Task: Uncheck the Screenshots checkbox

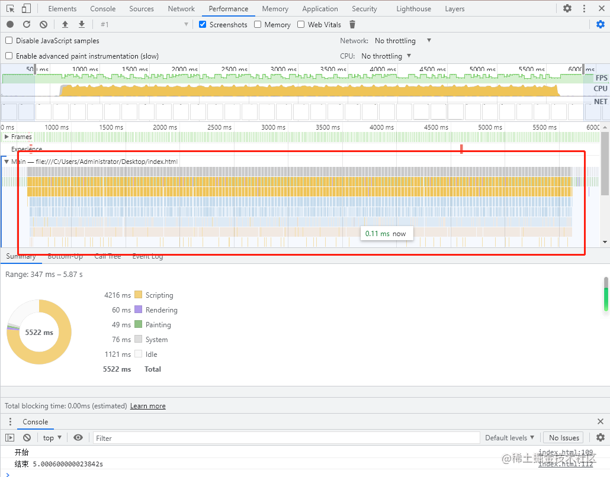Action: 203,24
